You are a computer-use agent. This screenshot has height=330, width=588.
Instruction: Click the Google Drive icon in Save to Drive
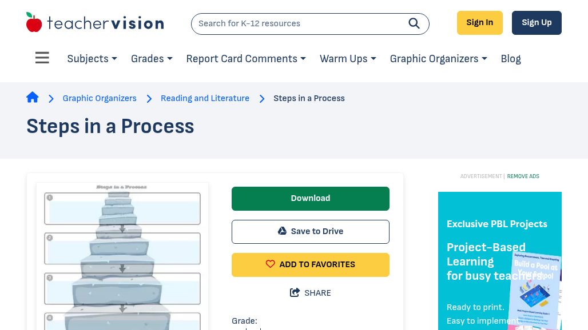pyautogui.click(x=282, y=231)
